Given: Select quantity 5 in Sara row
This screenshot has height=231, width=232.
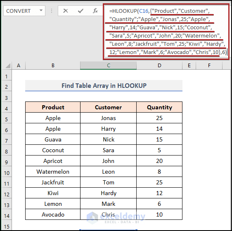Looking at the screenshot, I should click(x=159, y=150).
